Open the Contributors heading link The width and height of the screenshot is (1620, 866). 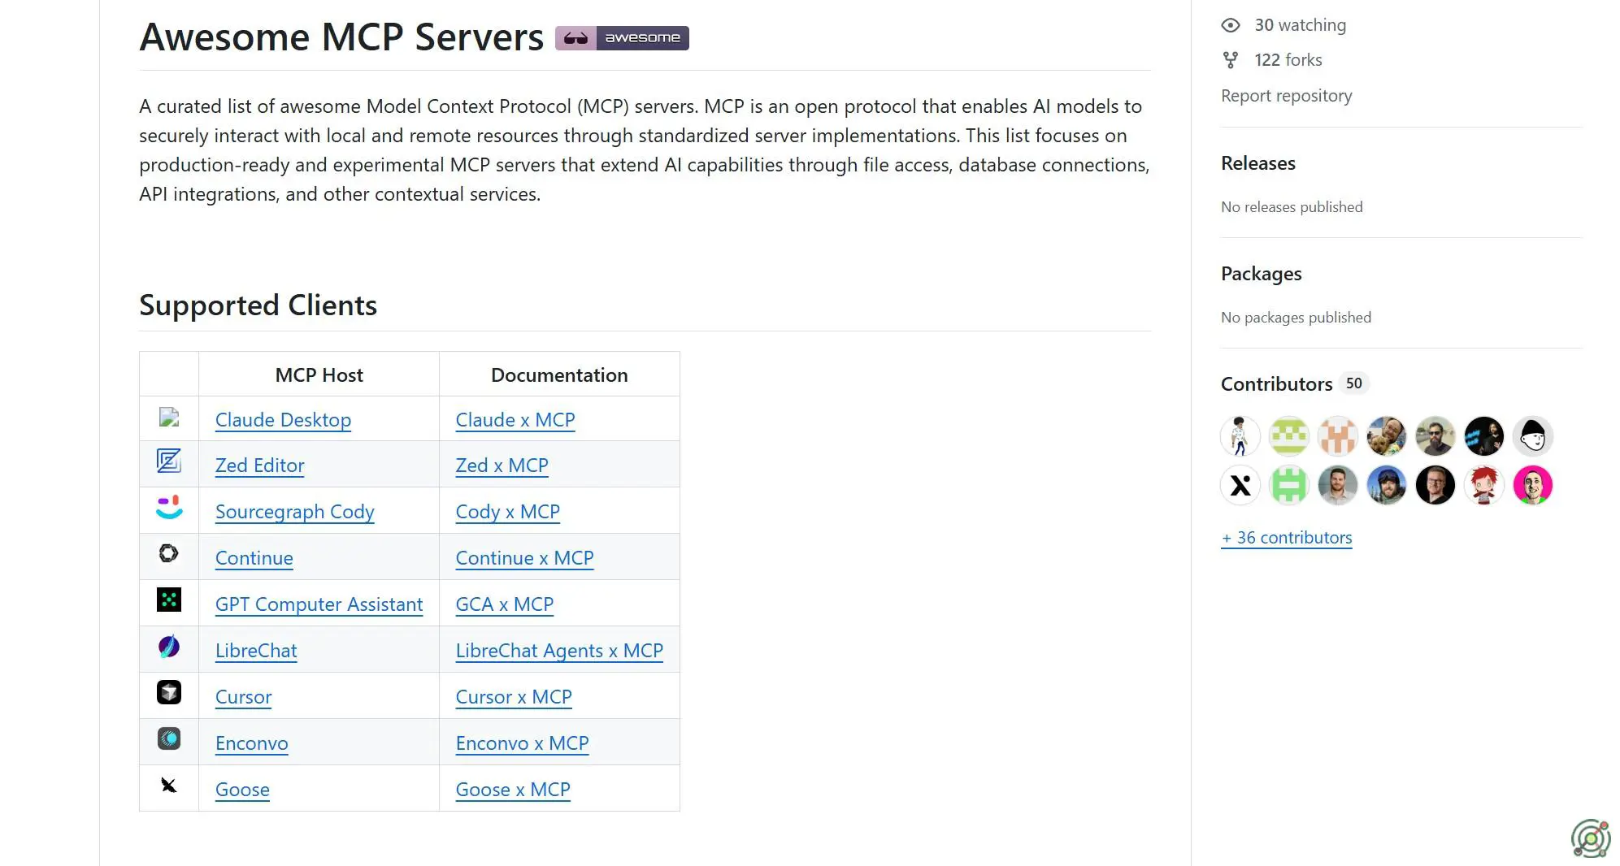pos(1276,384)
